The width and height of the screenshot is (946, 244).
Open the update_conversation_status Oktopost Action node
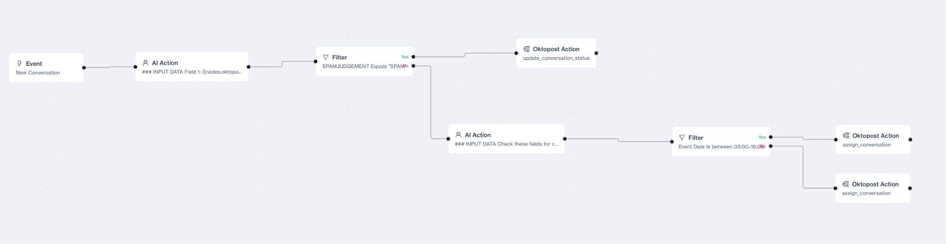556,53
